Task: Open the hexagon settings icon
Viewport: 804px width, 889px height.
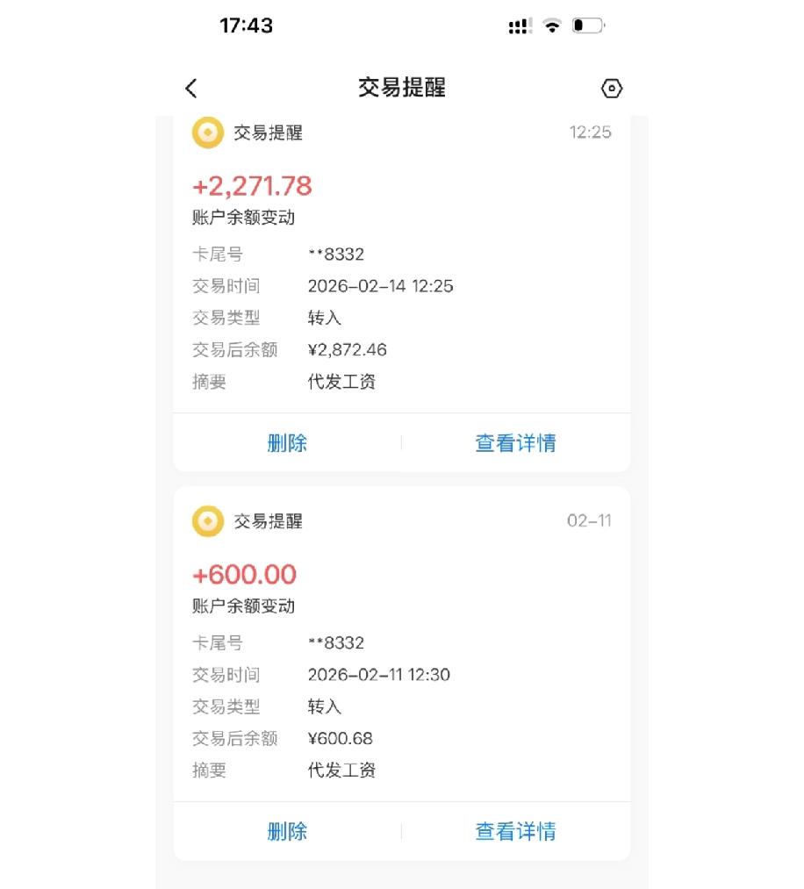Action: click(612, 89)
